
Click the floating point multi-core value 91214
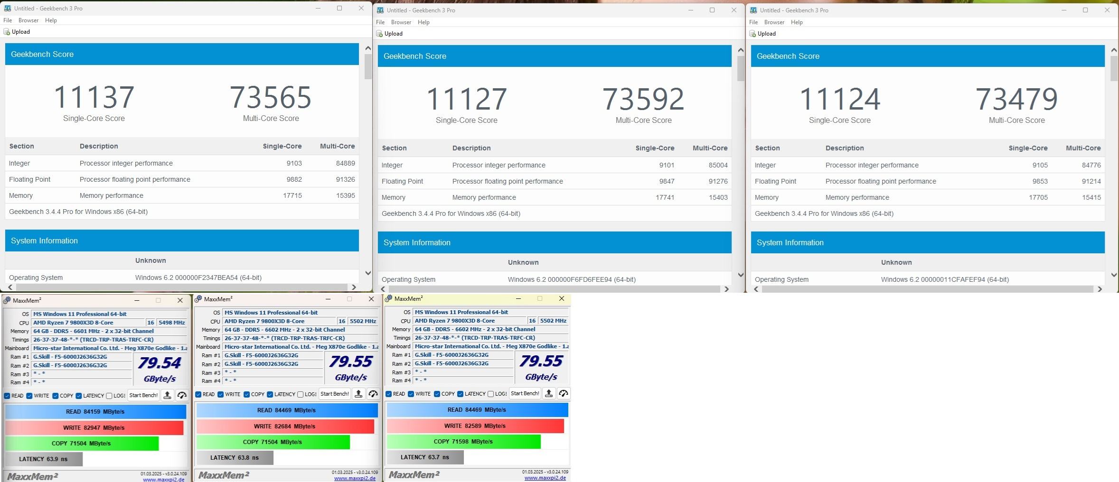[1091, 181]
